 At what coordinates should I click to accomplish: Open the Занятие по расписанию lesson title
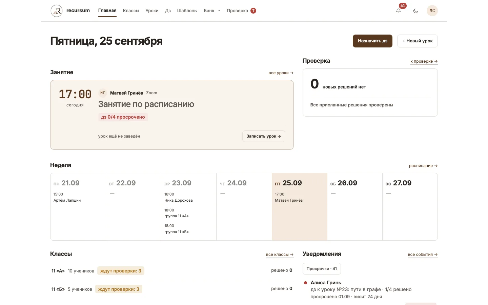(146, 104)
